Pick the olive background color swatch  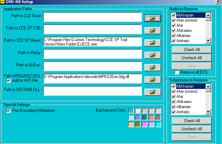click(x=138, y=124)
